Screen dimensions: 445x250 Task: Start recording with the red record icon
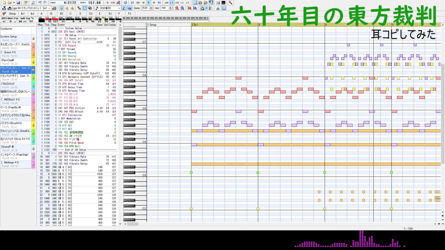point(107,3)
